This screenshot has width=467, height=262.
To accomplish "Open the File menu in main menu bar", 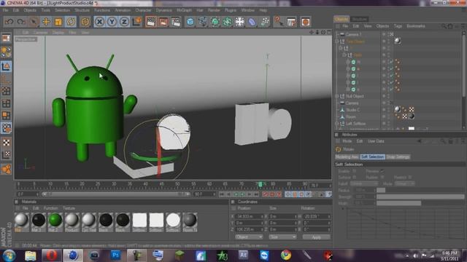I will [5, 10].
